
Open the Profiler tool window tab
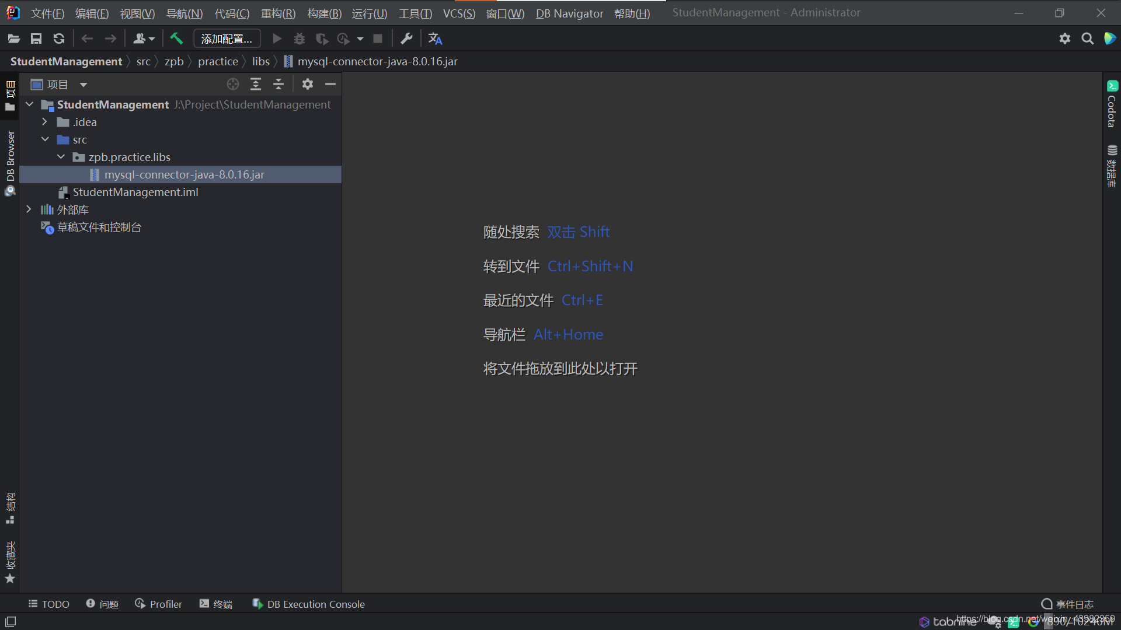coord(159,604)
